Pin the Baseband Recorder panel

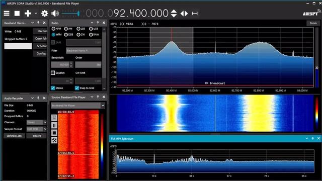click(38, 23)
